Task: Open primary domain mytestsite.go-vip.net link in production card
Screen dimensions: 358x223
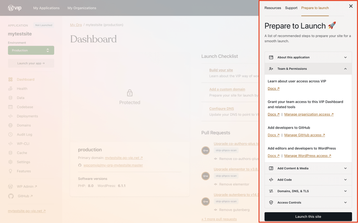Action: 124,158
